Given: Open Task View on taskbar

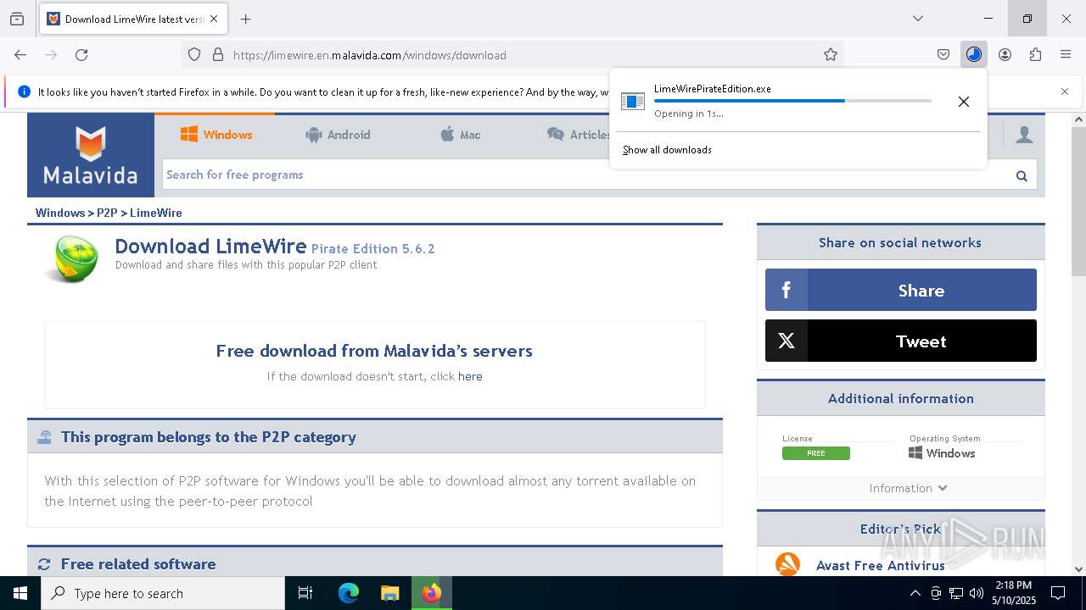Looking at the screenshot, I should pos(305,593).
